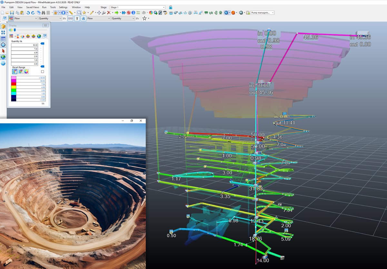Click the red 7.04 legend color swatch
Image resolution: width=387 pixels, height=269 pixels.
(x=14, y=84)
